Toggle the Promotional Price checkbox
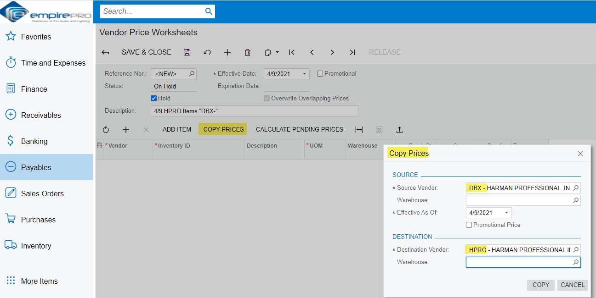596x298 pixels. [x=469, y=225]
